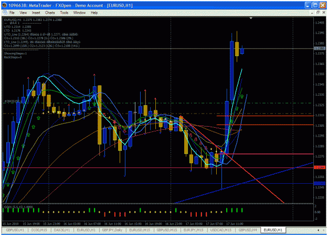Viewport: 328px width, 235px height.
Task: Switch to the DAX30,H1 chart tab
Action: click(x=62, y=230)
